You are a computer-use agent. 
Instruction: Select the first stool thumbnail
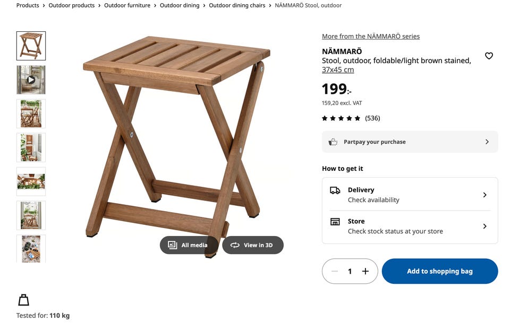(x=30, y=46)
